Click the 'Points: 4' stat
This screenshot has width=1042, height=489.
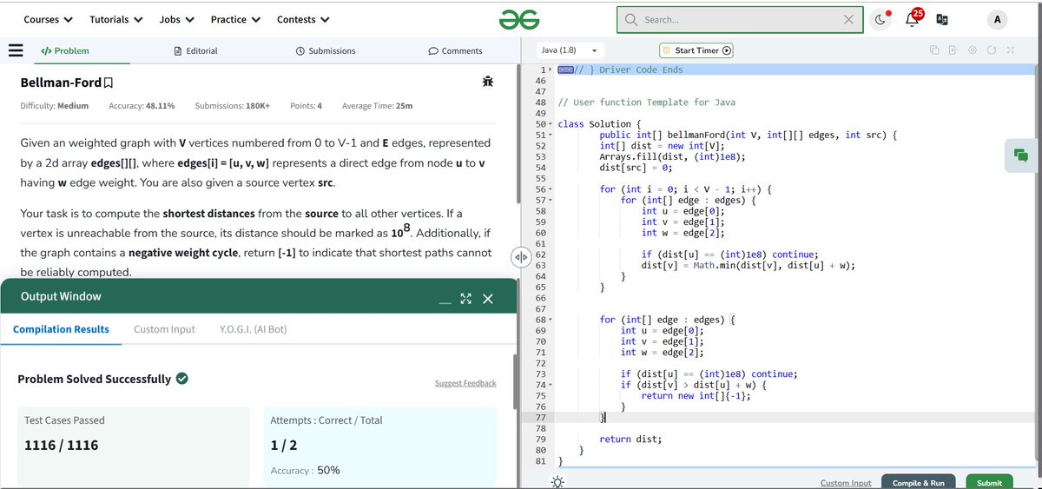click(x=306, y=106)
